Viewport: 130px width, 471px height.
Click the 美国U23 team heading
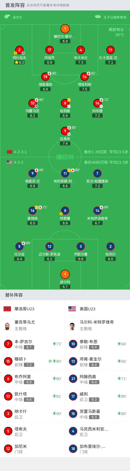[87, 309]
